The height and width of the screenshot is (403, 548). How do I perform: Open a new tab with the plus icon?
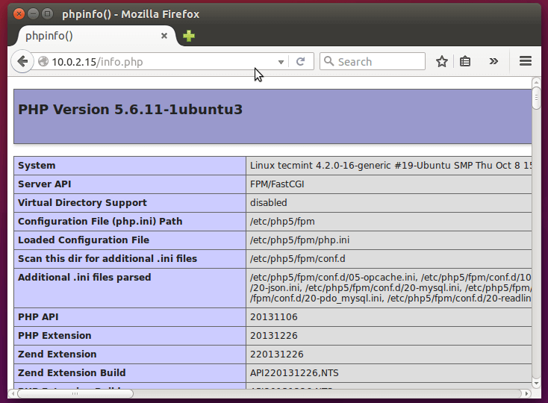pos(189,36)
